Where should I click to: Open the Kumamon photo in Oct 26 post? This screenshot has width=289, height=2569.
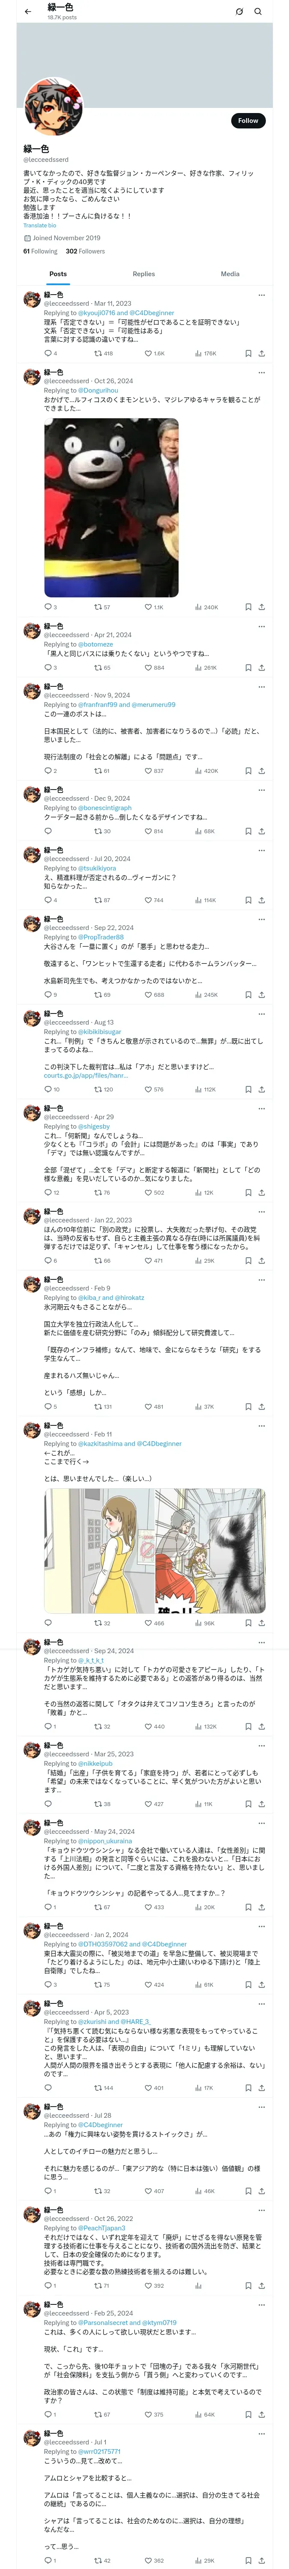tap(110, 508)
